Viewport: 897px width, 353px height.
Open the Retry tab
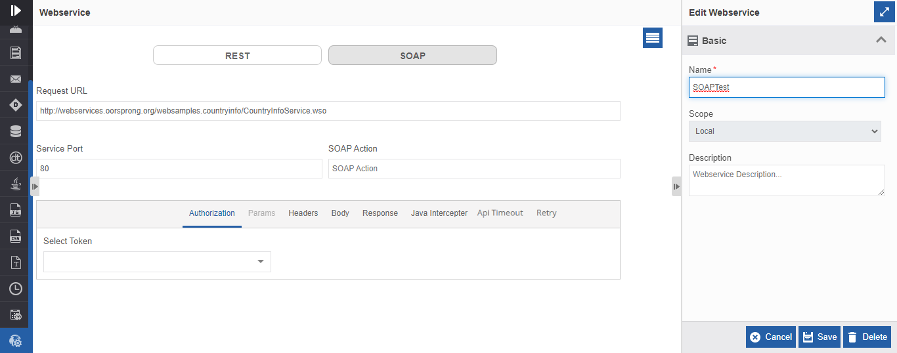(x=546, y=213)
